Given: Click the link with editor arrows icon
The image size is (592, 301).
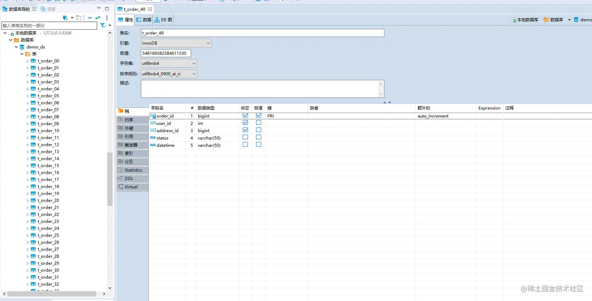Looking at the screenshot, I should pyautogui.click(x=98, y=18).
